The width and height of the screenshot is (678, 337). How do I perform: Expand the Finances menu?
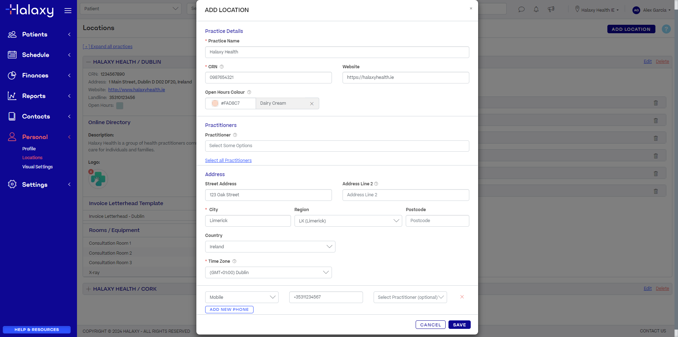pos(69,75)
